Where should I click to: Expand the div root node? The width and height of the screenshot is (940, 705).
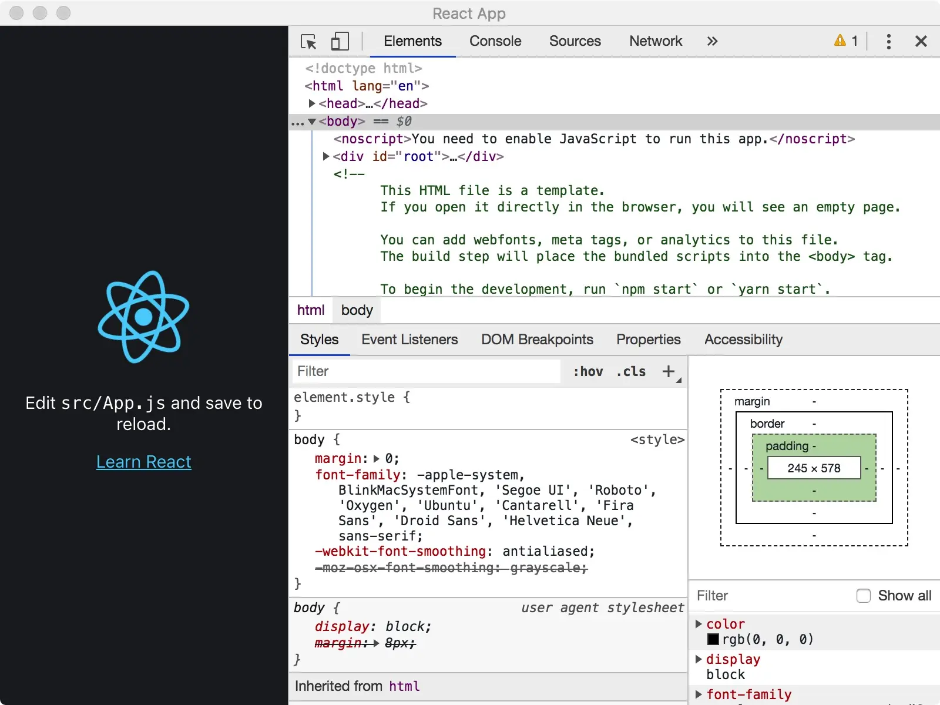coord(326,156)
